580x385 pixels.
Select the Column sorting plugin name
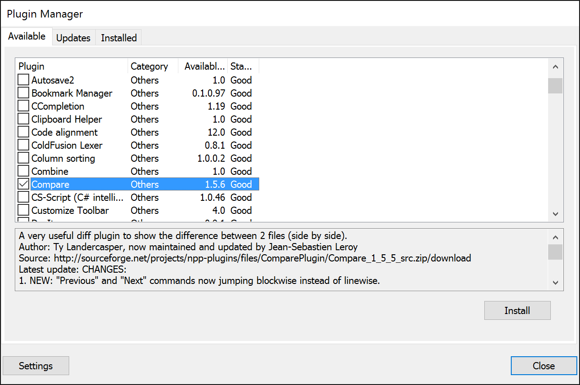[x=63, y=158]
